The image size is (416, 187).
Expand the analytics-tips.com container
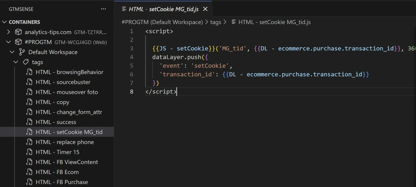click(9, 32)
